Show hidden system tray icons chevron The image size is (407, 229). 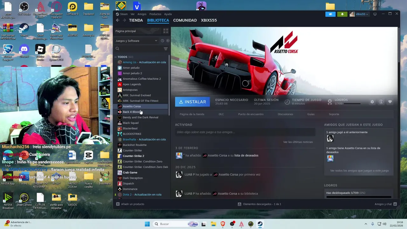click(366, 224)
